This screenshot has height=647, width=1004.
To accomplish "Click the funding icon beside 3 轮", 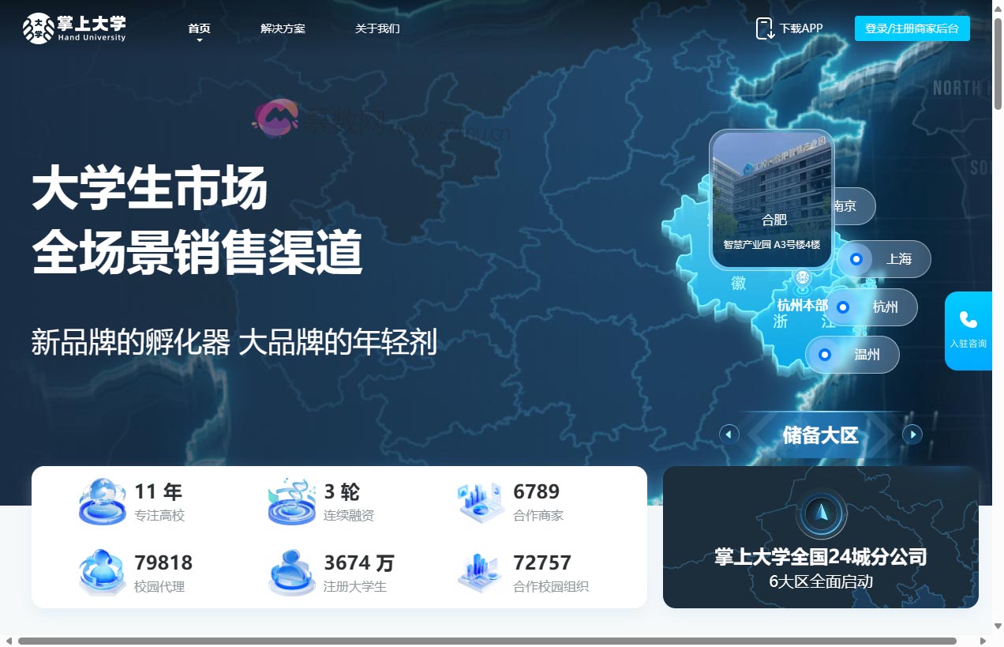I will [x=292, y=502].
